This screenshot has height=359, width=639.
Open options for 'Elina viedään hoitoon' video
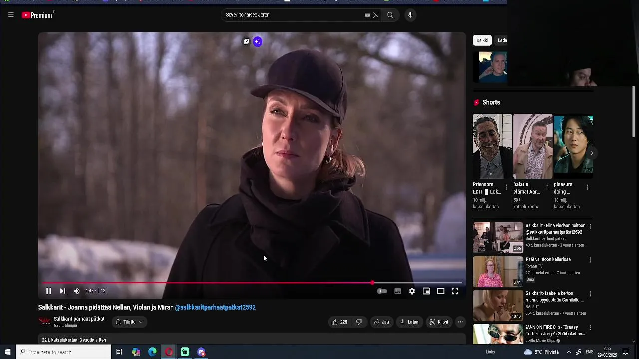point(591,226)
